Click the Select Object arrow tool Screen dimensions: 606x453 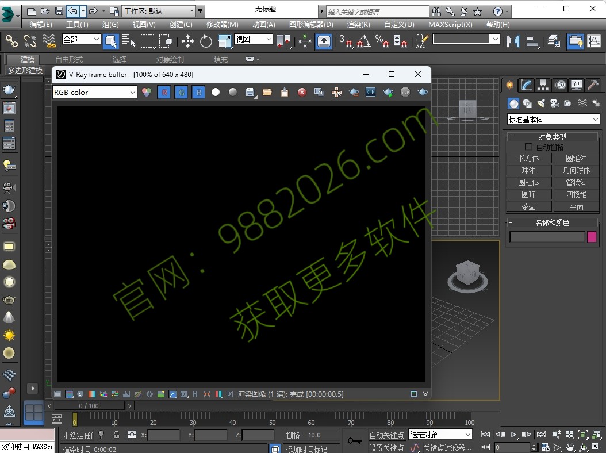(111, 41)
